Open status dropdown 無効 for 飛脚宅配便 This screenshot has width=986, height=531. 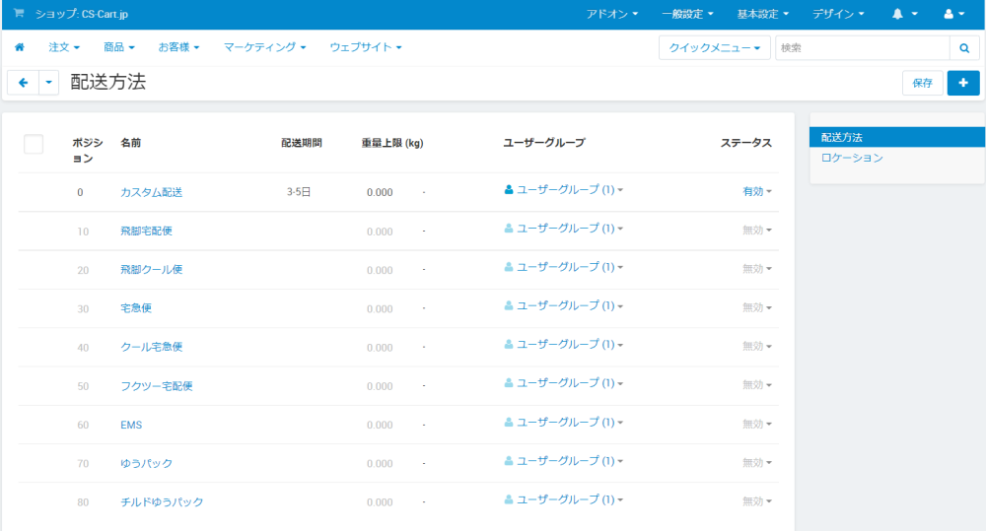756,230
